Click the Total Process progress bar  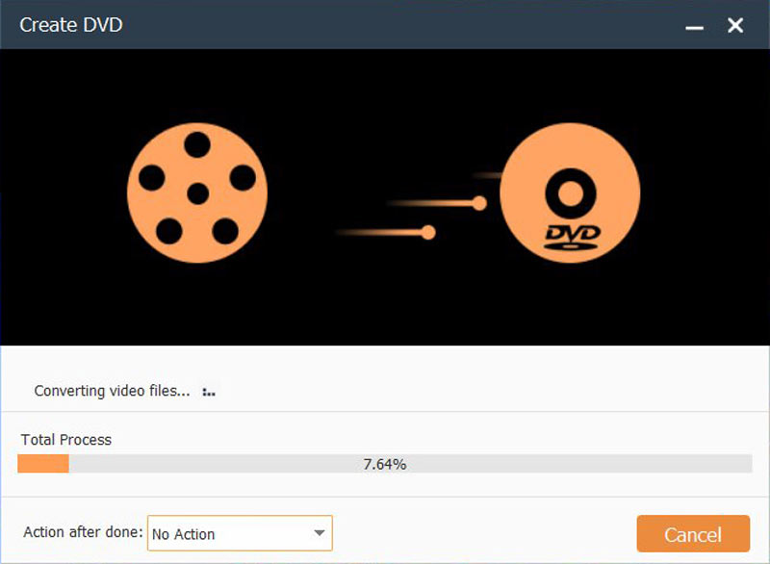[384, 463]
